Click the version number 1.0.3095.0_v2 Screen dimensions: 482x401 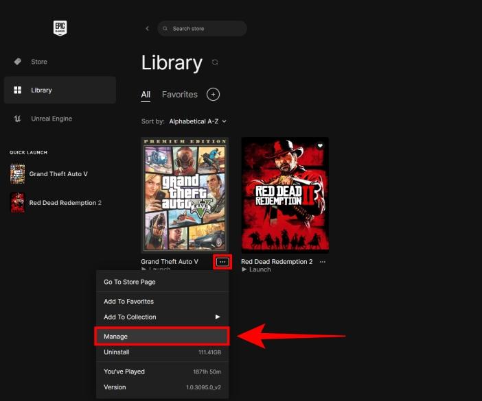pos(203,387)
